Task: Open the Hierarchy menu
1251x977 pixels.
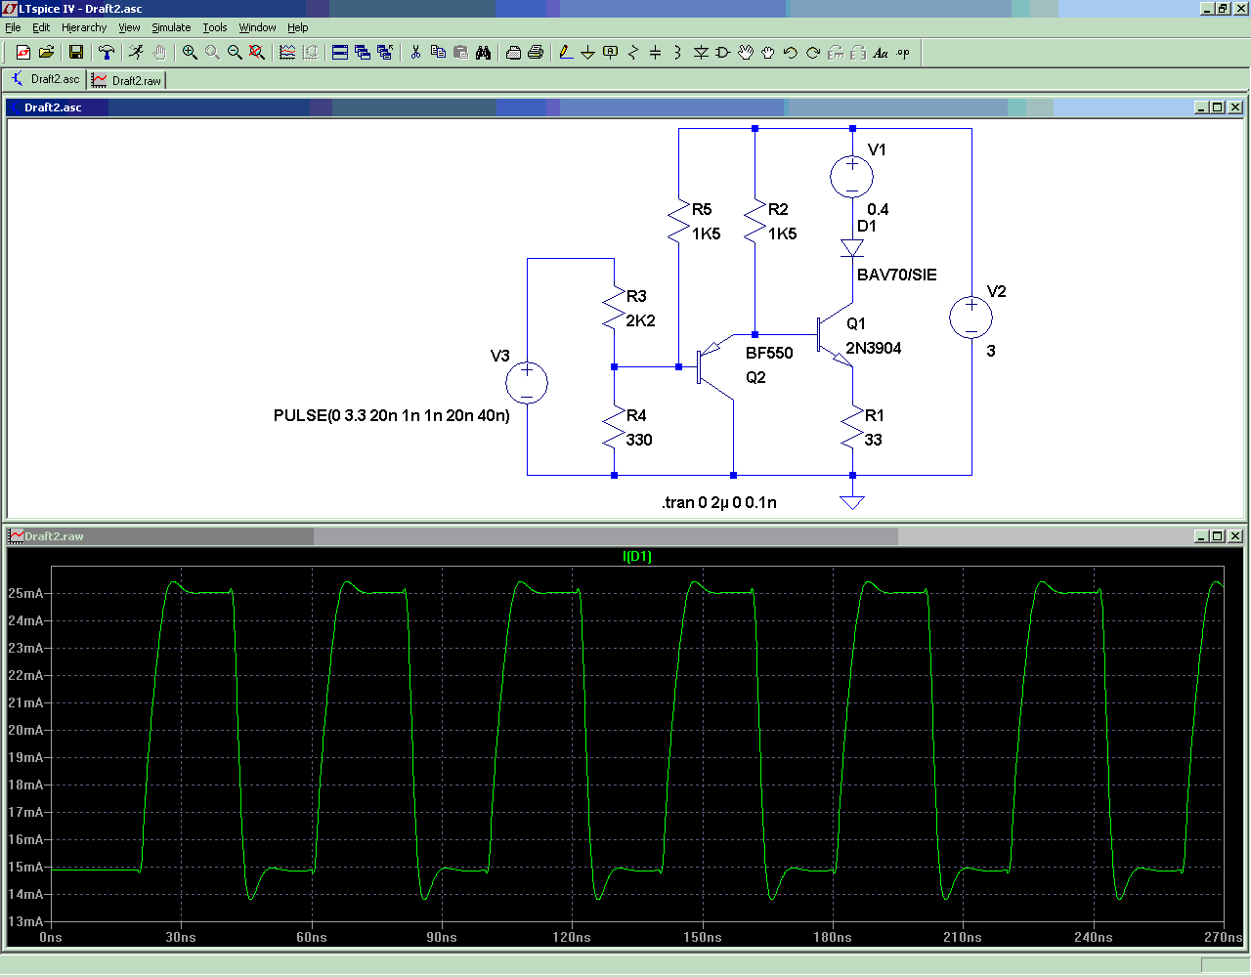Action: tap(84, 27)
